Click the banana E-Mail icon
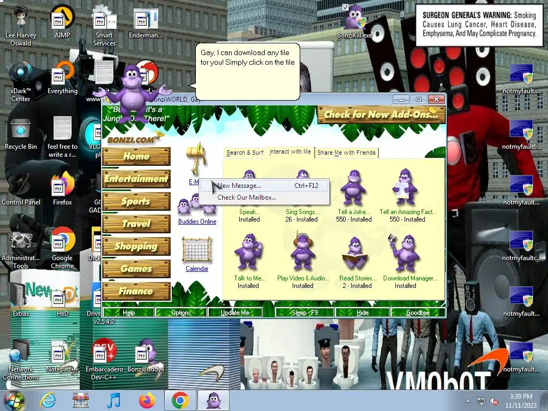The width and height of the screenshot is (548, 411). (x=197, y=159)
